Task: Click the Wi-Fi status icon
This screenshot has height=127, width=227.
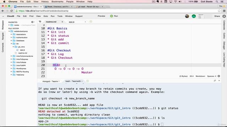Action: pyautogui.click(x=175, y=1)
